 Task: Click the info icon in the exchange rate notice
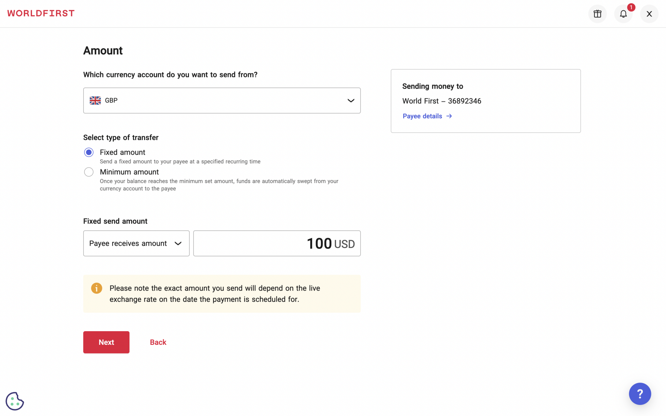(97, 288)
